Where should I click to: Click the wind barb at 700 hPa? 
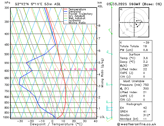pos(109,84)
